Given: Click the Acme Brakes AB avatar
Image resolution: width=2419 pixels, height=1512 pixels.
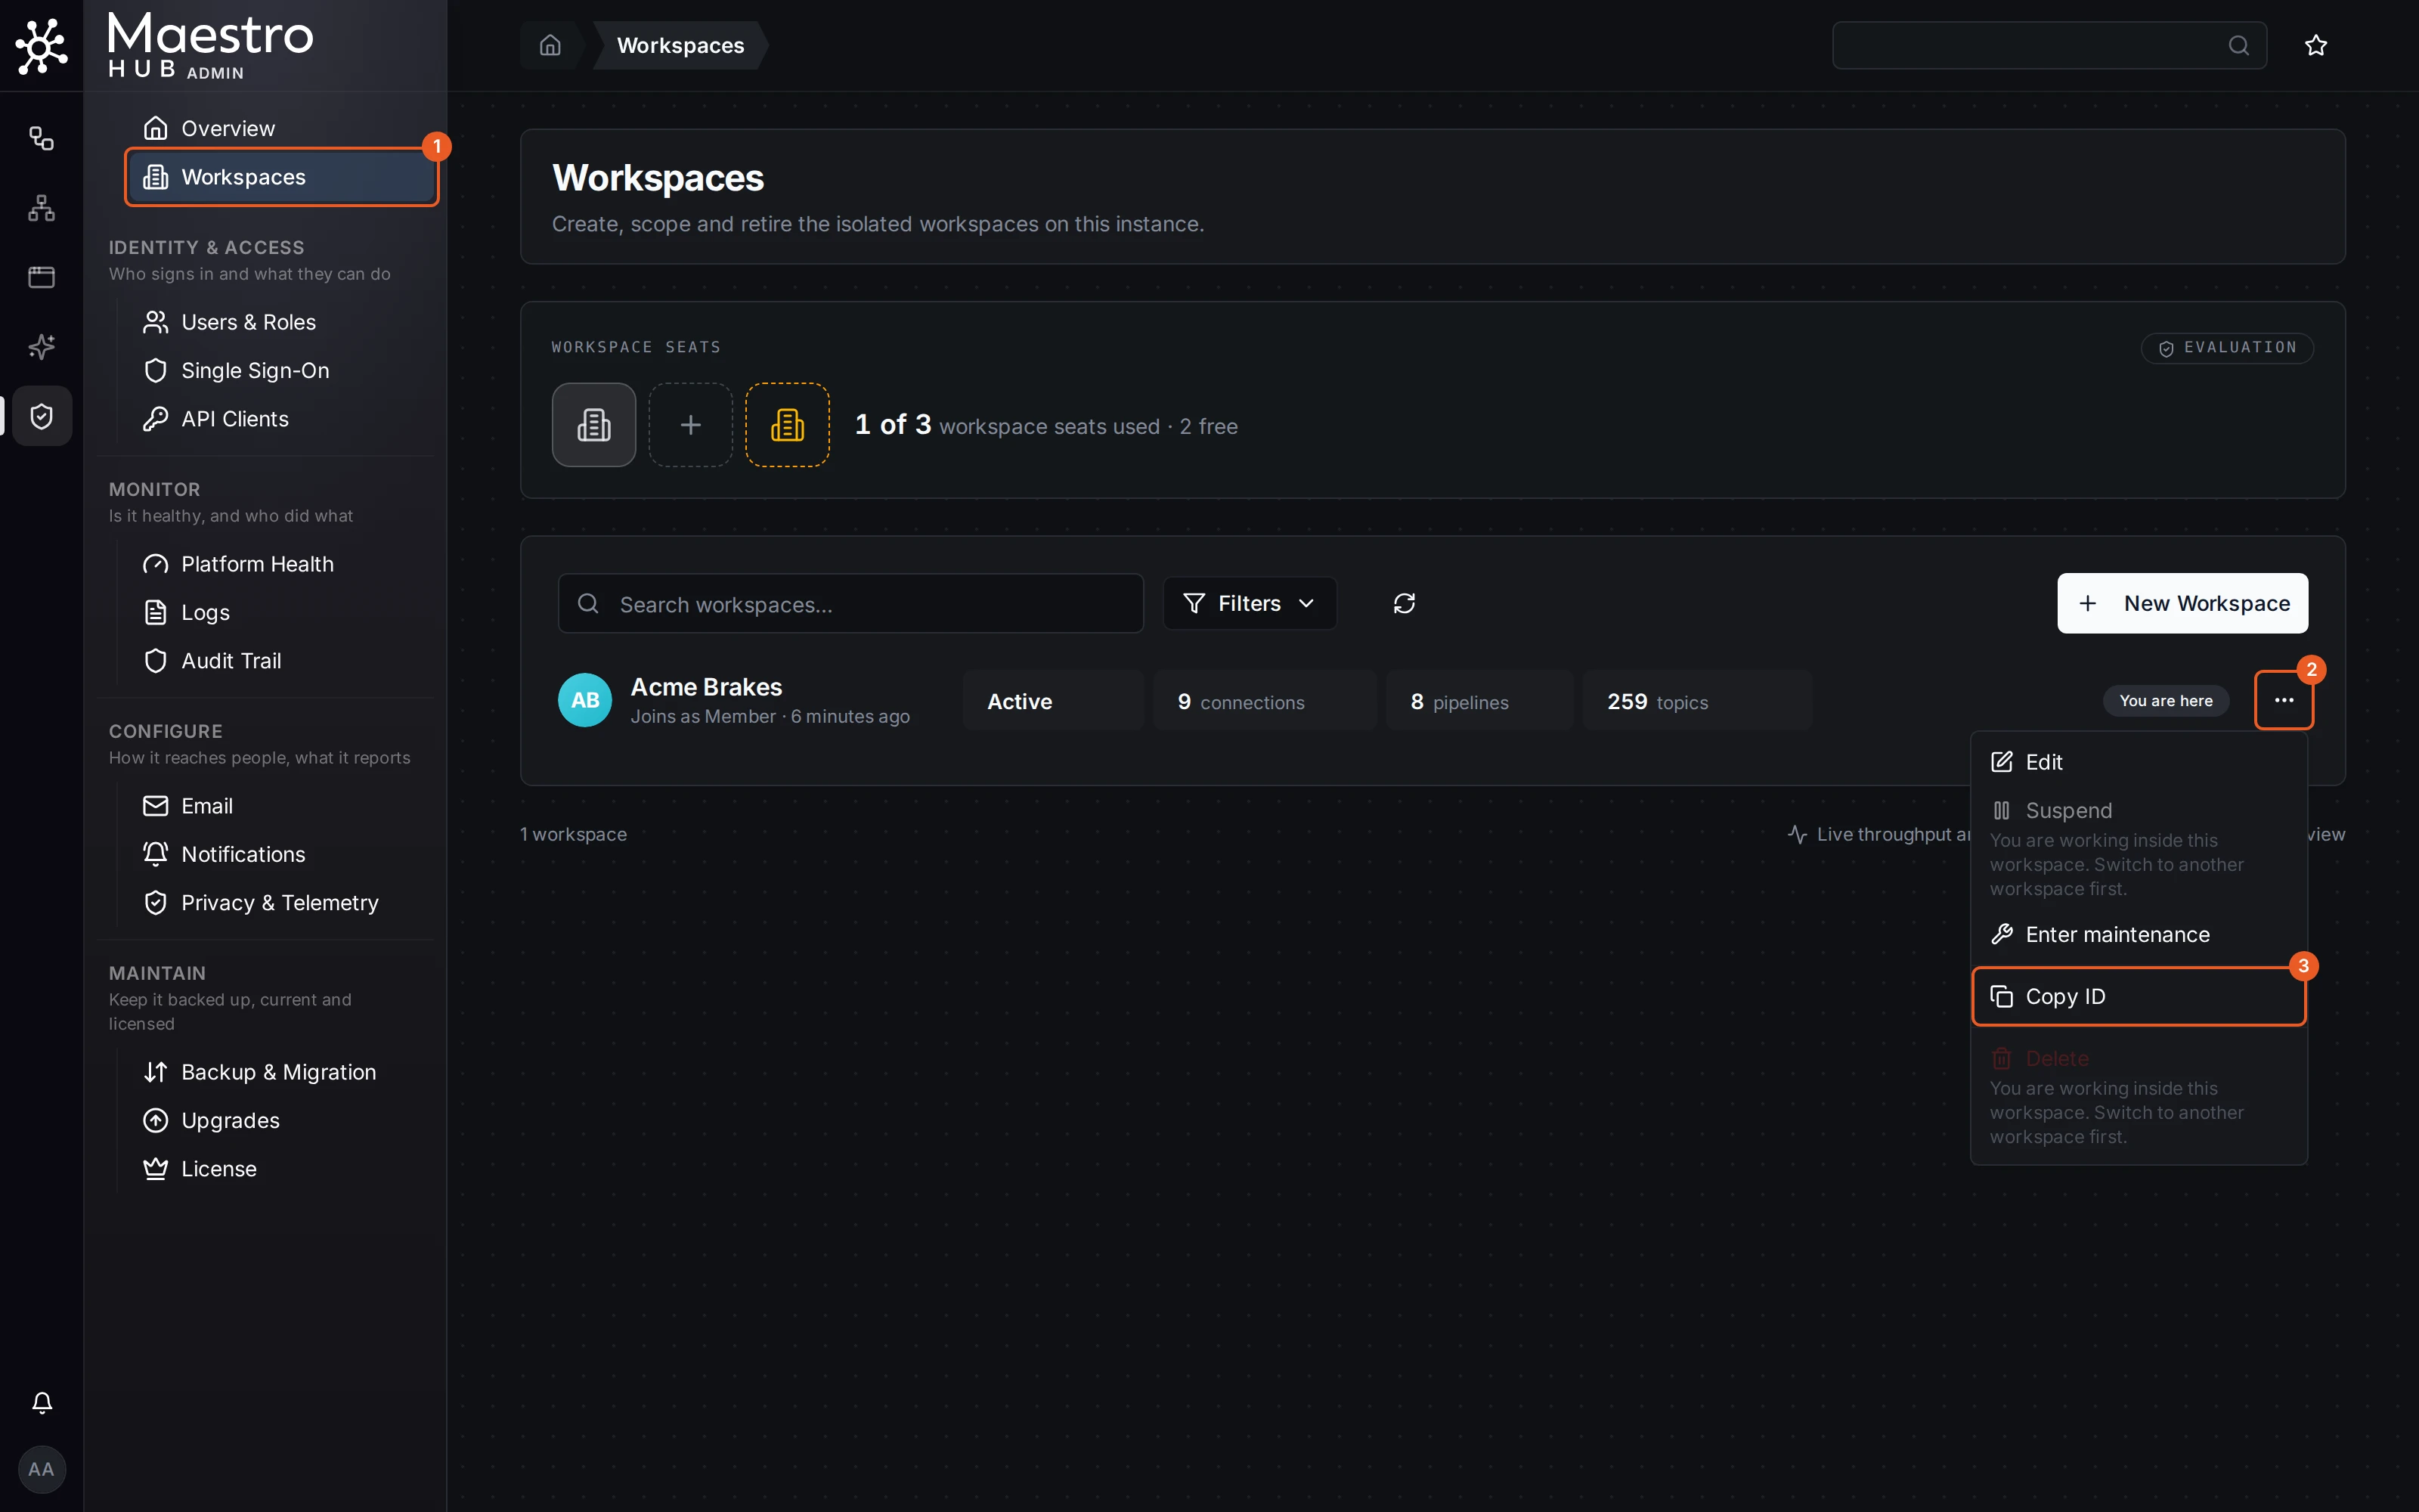Looking at the screenshot, I should tap(585, 700).
